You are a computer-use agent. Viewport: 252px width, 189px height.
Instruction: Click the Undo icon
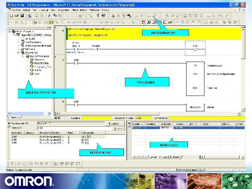pos(67,16)
